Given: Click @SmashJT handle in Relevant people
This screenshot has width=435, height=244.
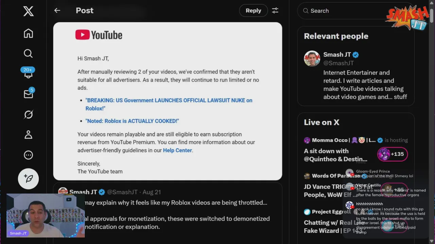Looking at the screenshot, I should coord(338,63).
